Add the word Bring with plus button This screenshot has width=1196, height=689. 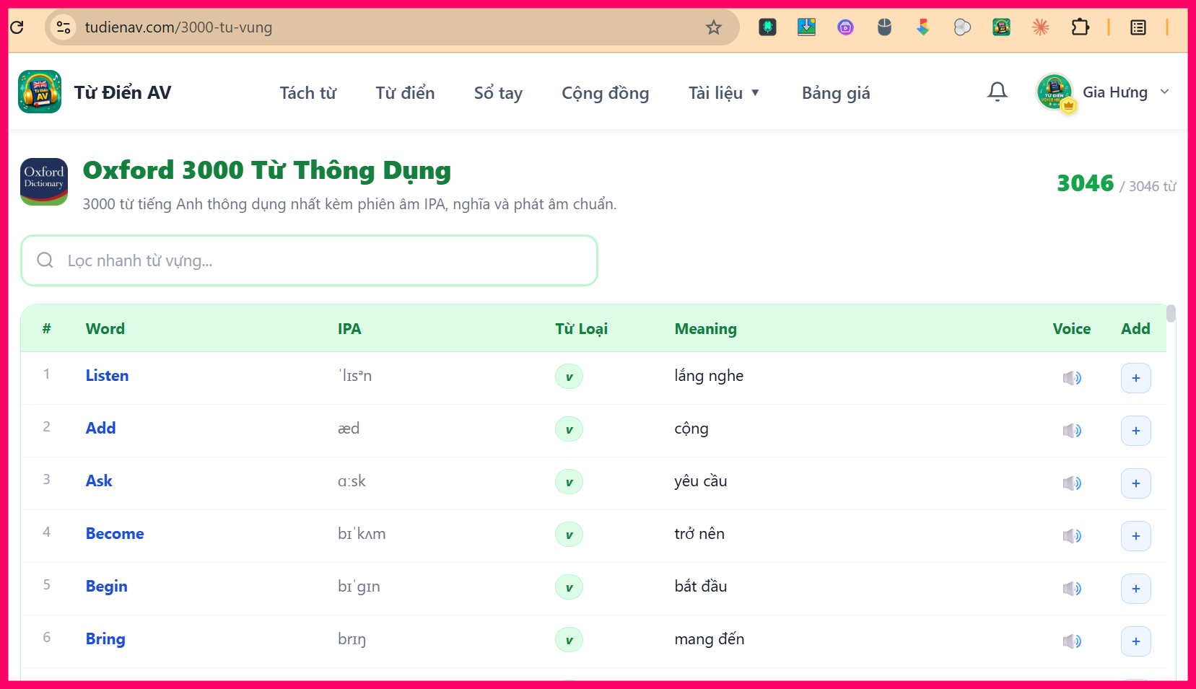[1136, 641]
